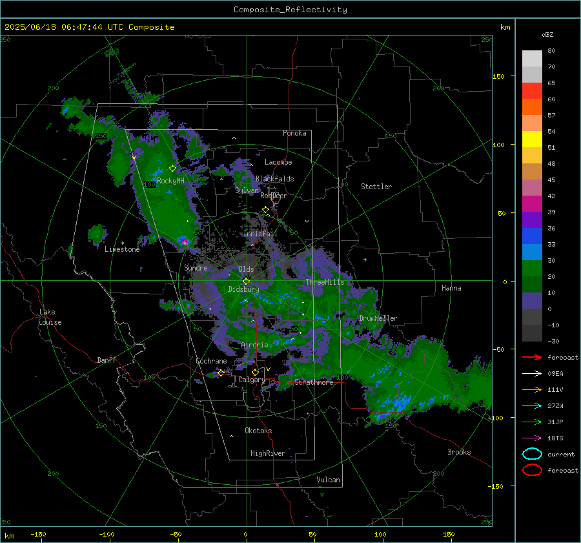The image size is (581, 543).
Task: Click the Lake Louise label
Action: (50, 317)
